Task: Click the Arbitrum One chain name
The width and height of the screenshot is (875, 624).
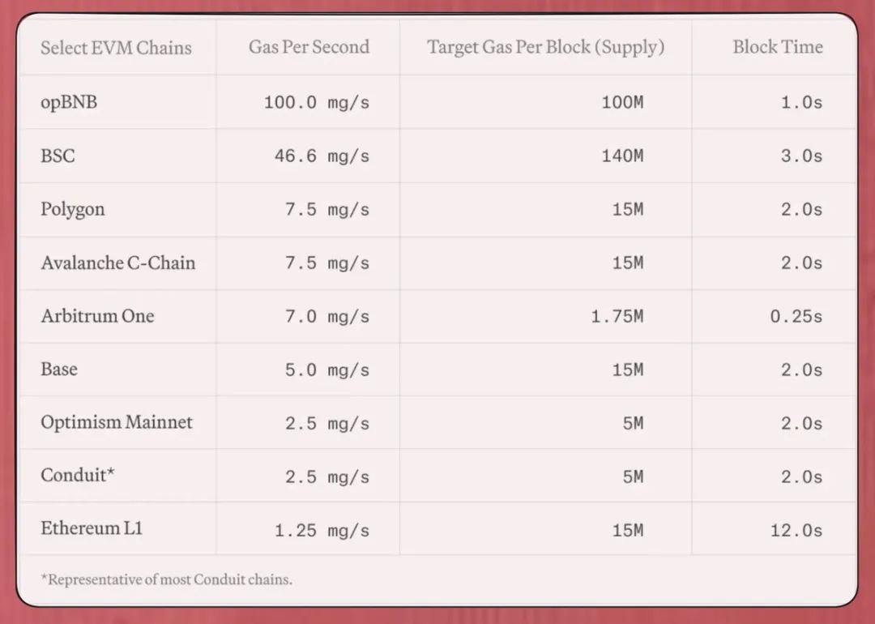Action: (97, 316)
